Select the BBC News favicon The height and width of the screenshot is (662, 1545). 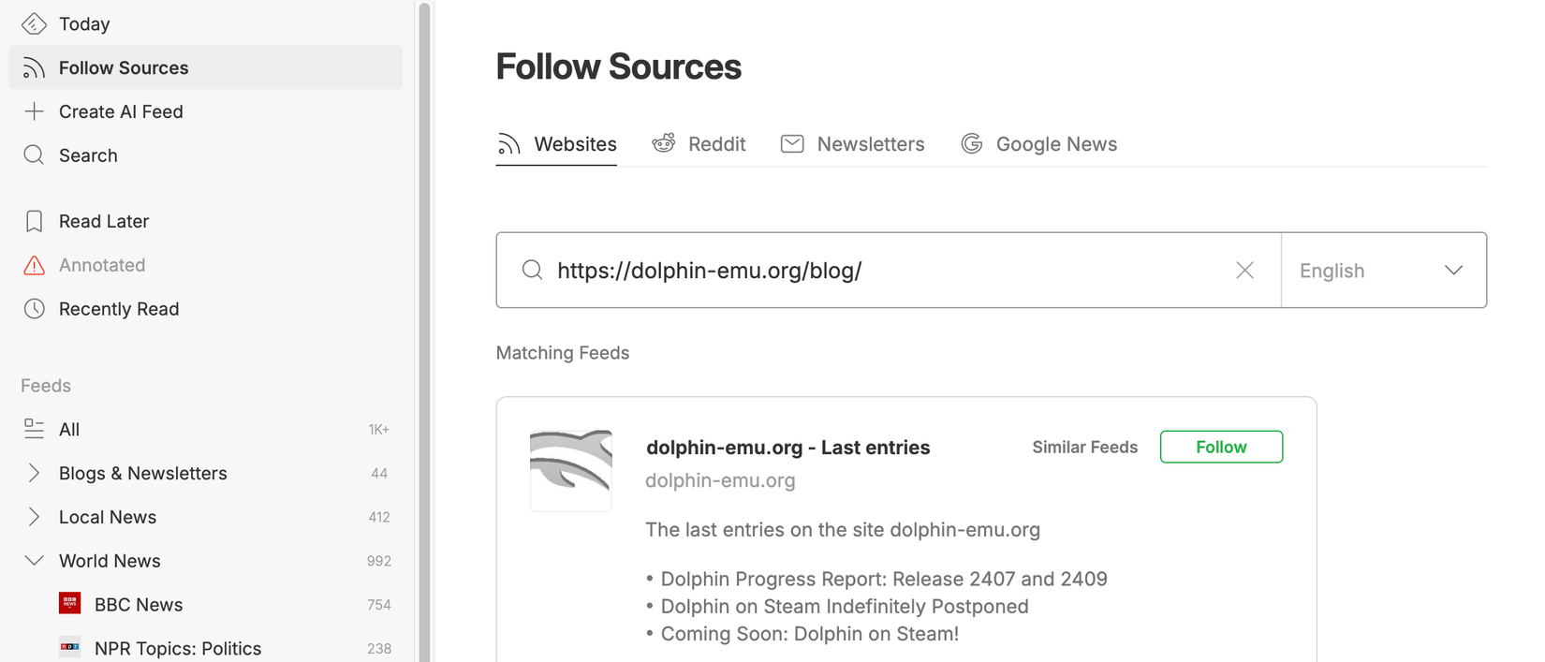[x=69, y=603]
